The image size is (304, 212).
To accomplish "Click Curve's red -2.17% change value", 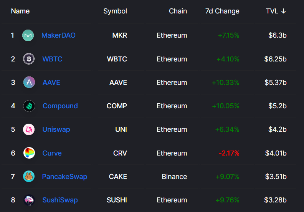I will tap(229, 153).
